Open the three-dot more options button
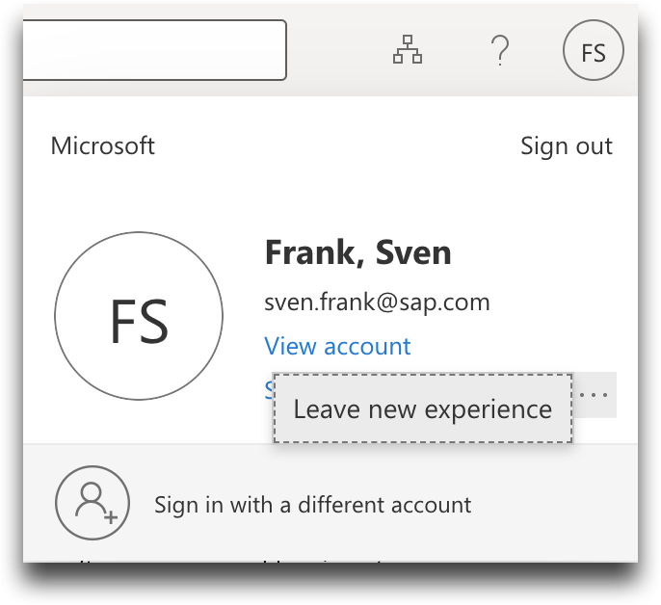The height and width of the screenshot is (605, 661). (595, 395)
